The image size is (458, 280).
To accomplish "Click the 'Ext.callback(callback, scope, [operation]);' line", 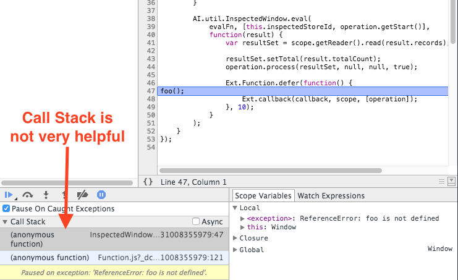I will point(329,99).
